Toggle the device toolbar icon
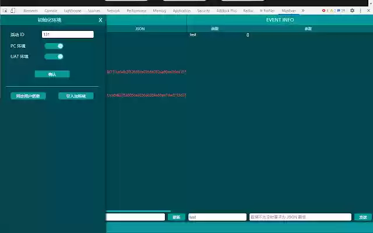The width and height of the screenshot is (373, 233). click(13, 10)
